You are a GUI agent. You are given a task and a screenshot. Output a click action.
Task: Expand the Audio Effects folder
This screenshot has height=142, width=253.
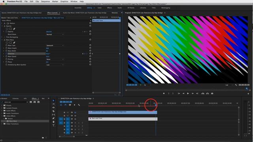pos(2,111)
